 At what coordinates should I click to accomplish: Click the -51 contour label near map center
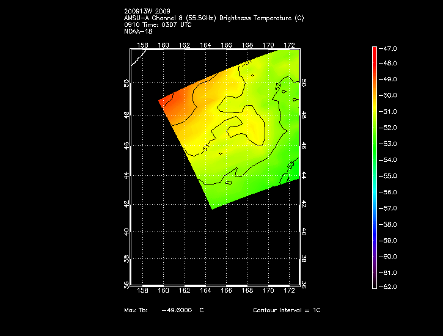(x=206, y=147)
